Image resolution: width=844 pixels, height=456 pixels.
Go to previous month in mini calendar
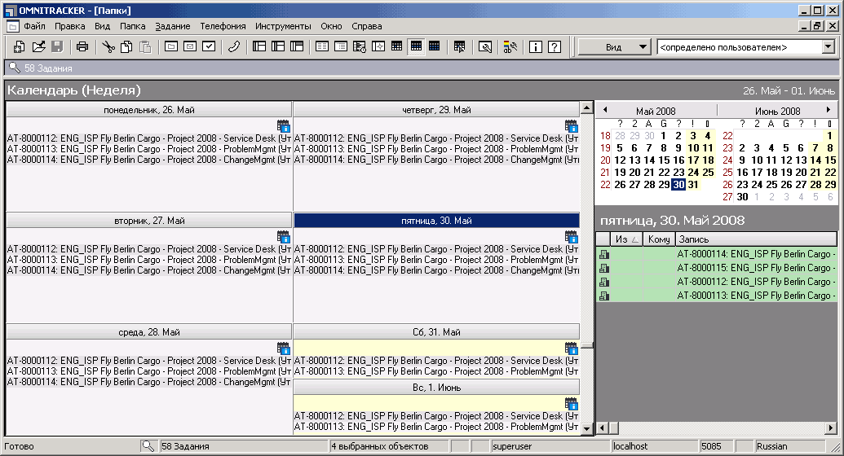(x=605, y=110)
